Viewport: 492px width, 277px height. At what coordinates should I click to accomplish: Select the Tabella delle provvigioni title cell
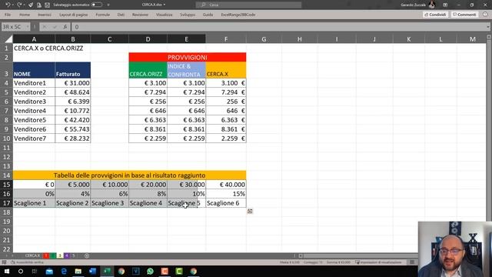click(130, 175)
